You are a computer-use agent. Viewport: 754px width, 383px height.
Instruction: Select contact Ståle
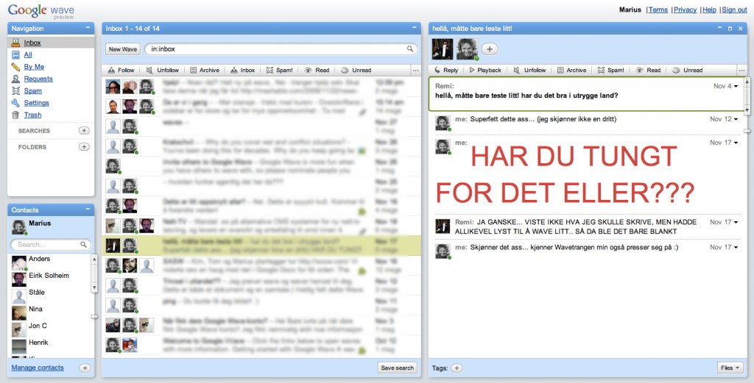(37, 293)
